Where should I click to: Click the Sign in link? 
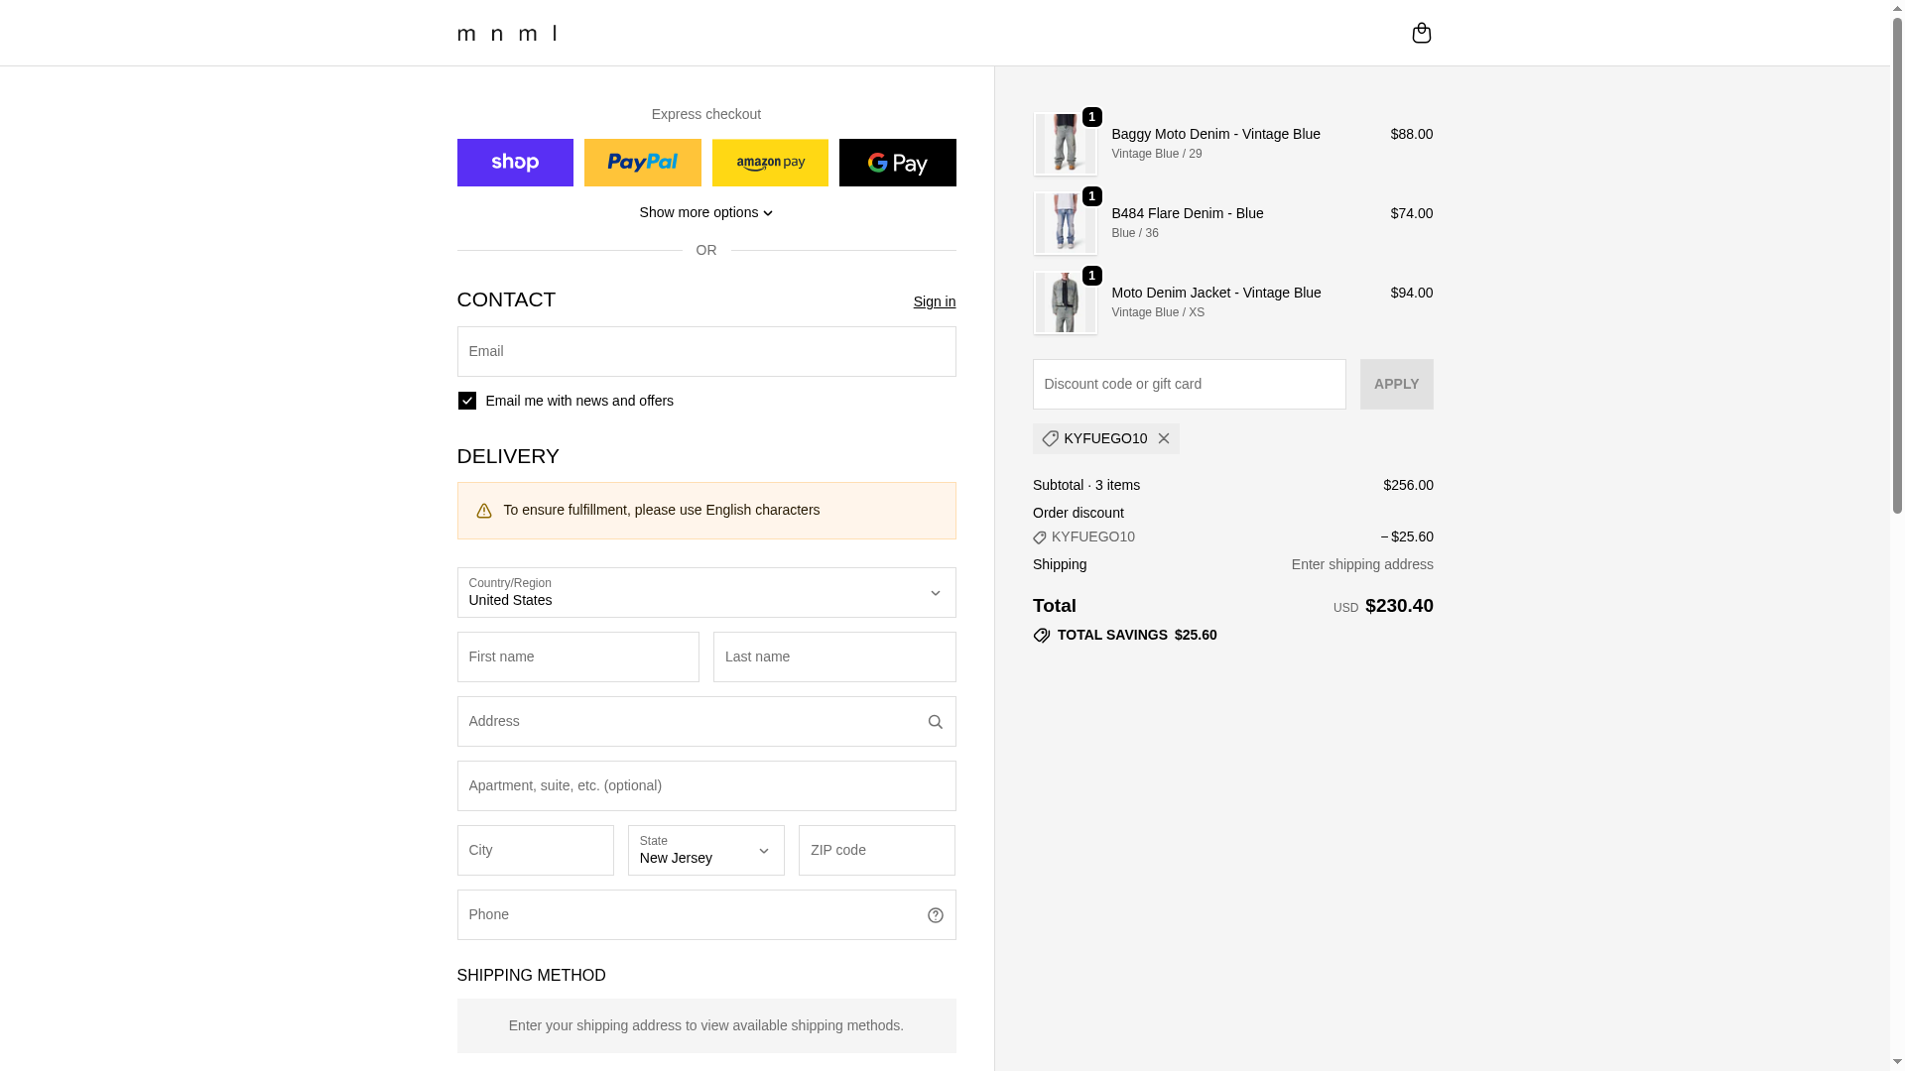pyautogui.click(x=934, y=301)
